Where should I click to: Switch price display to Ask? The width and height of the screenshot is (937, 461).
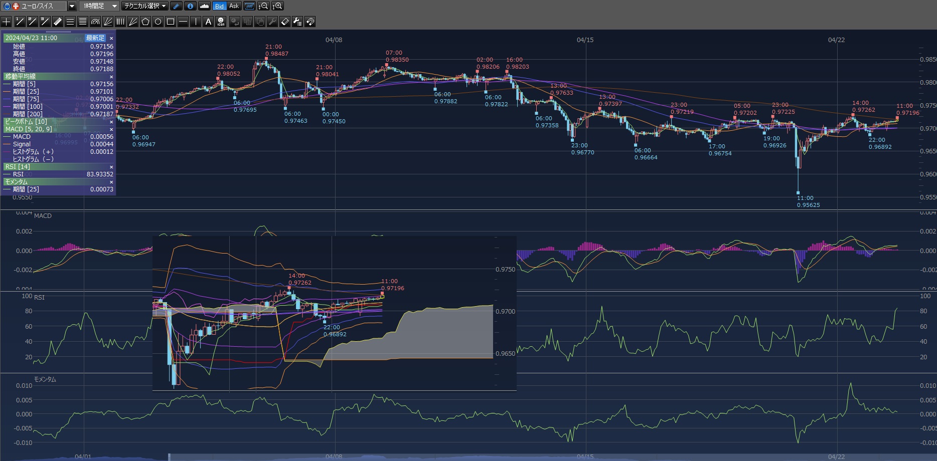234,6
